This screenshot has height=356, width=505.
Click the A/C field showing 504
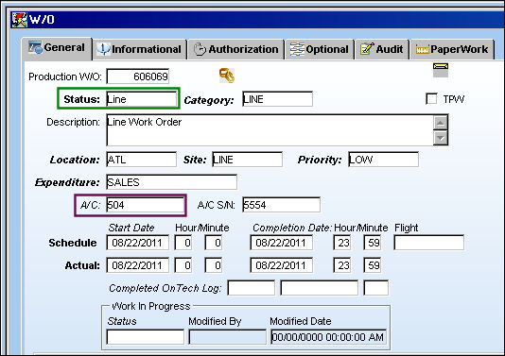146,205
